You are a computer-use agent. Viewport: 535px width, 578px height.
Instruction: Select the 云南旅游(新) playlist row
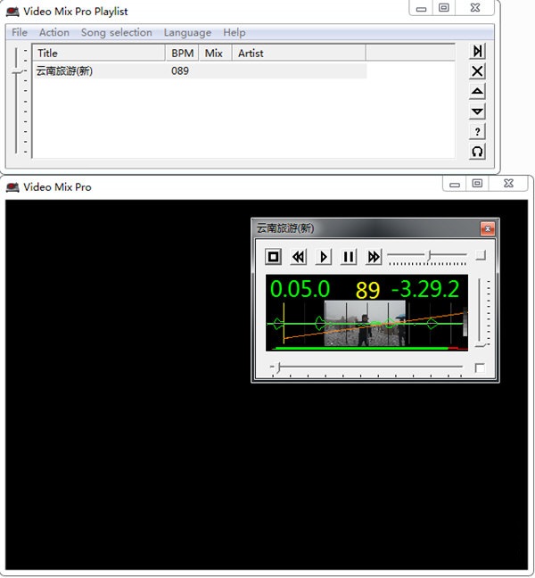coord(201,70)
